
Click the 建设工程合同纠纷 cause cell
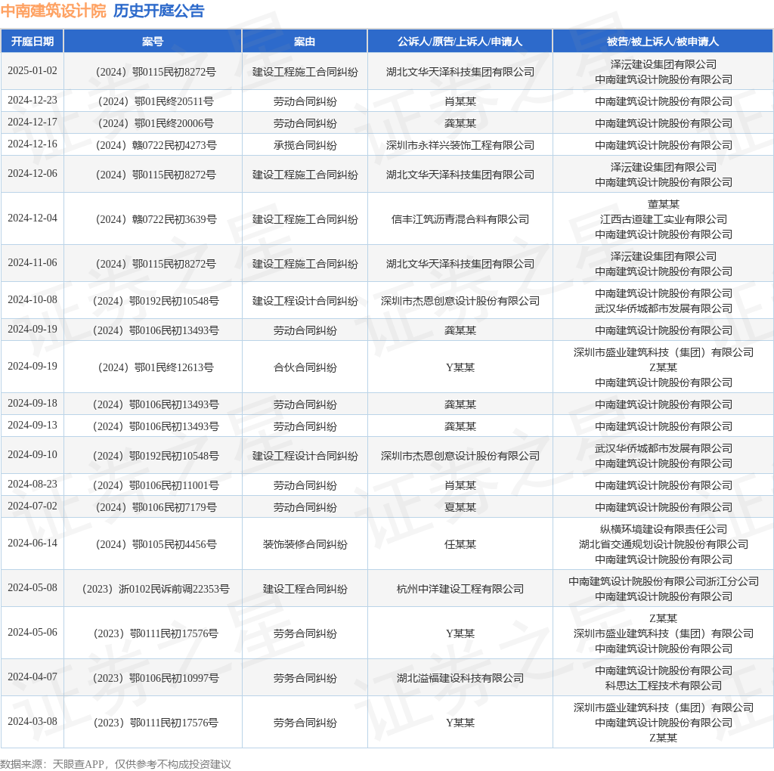point(305,589)
